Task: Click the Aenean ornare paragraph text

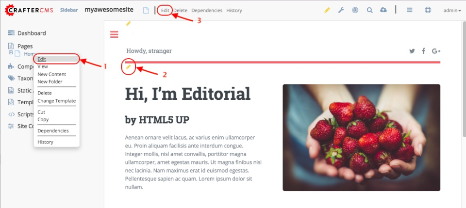Action: [x=194, y=162]
